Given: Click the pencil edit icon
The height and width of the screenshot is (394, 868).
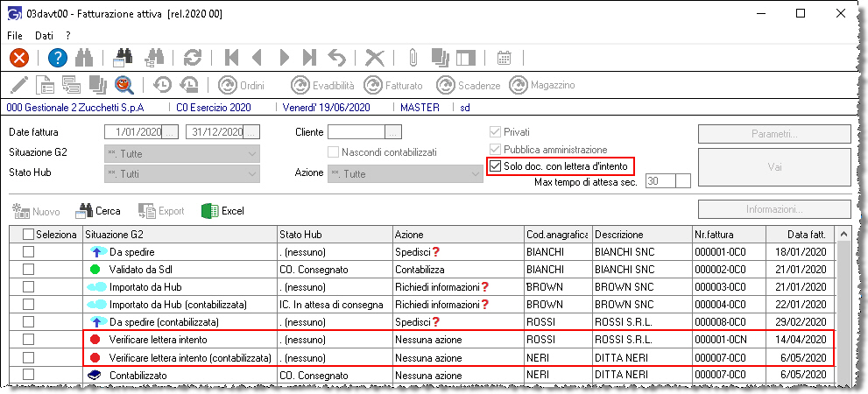Looking at the screenshot, I should click(x=18, y=85).
